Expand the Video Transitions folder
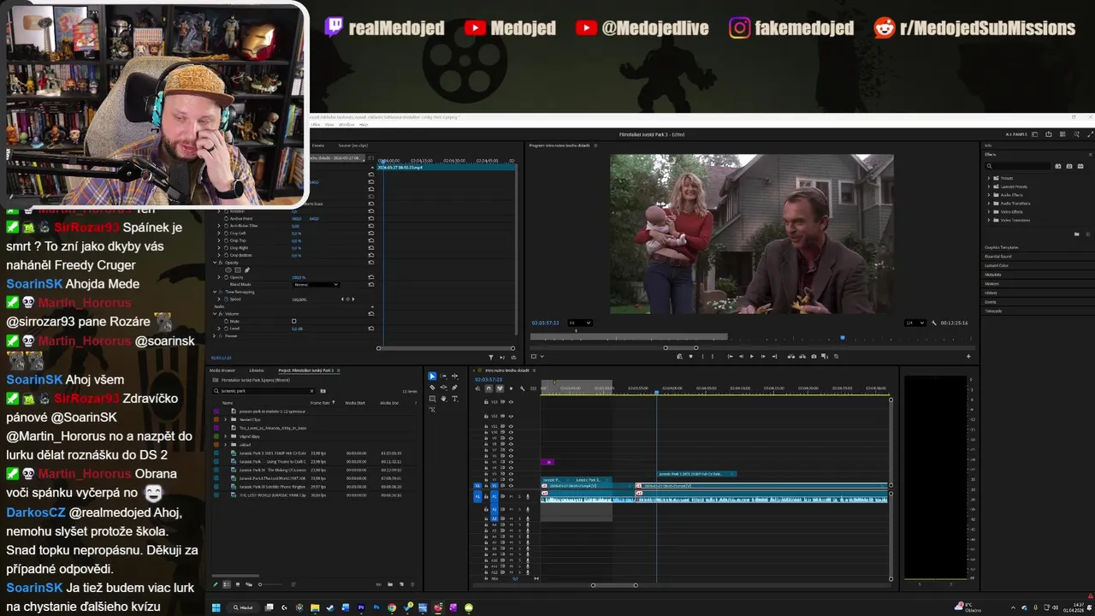Image resolution: width=1095 pixels, height=616 pixels. (989, 220)
